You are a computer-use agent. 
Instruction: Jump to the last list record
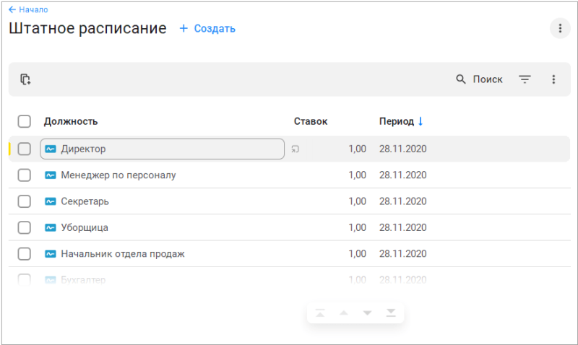tap(391, 313)
